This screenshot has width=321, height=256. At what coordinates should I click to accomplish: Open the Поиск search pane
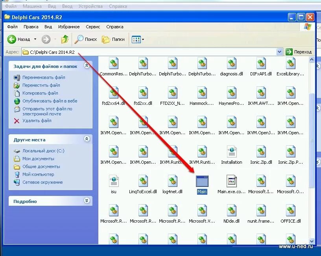click(x=86, y=39)
